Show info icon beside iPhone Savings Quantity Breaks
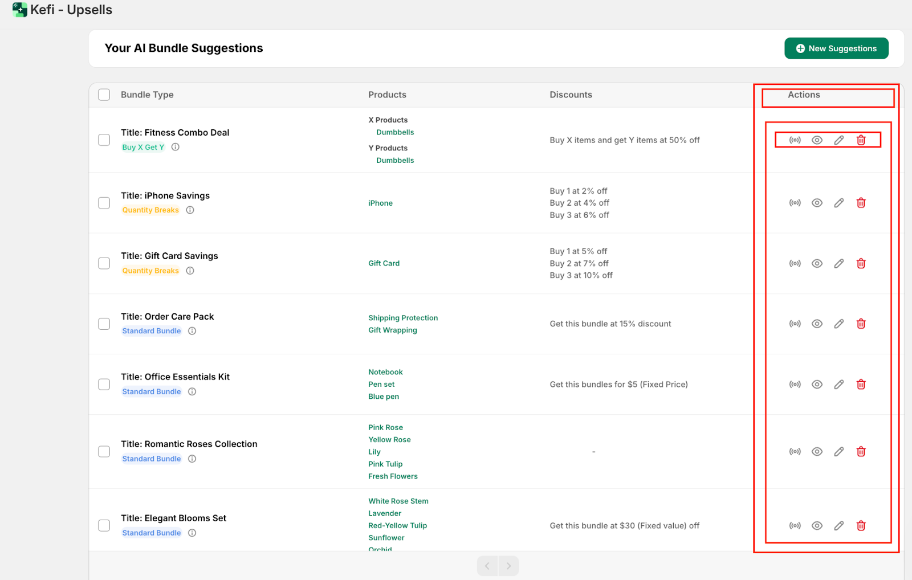 coord(190,210)
